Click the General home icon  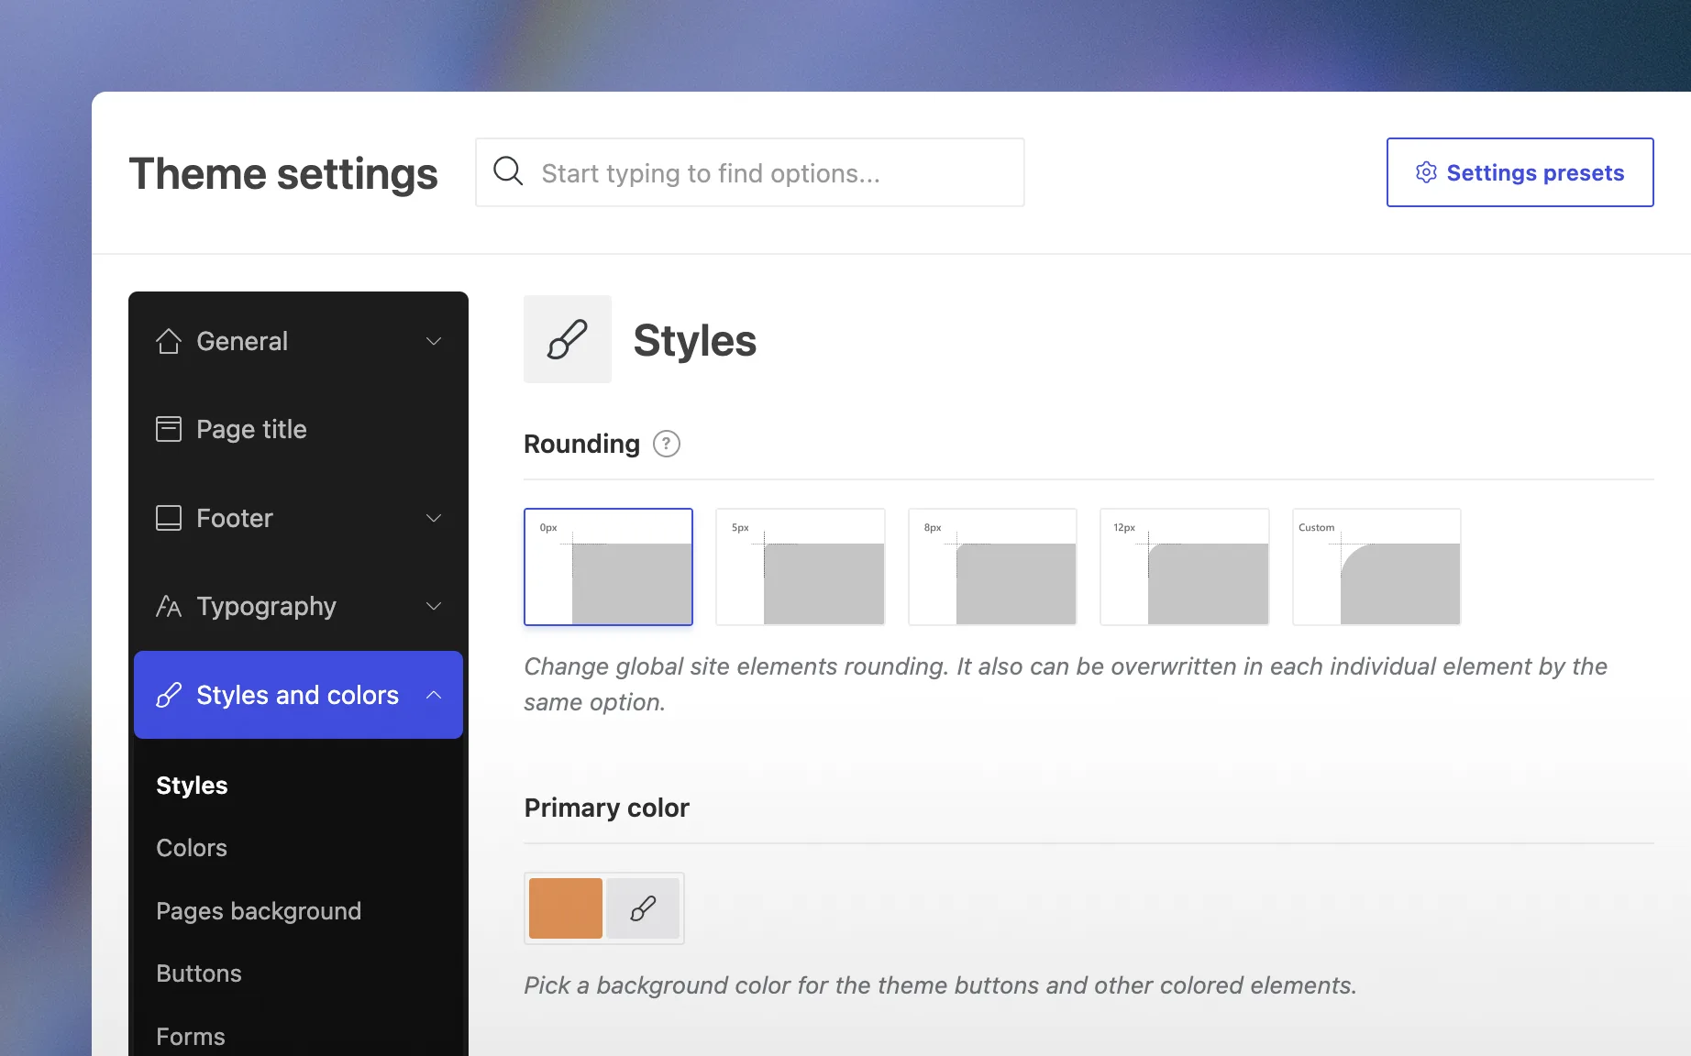click(169, 341)
